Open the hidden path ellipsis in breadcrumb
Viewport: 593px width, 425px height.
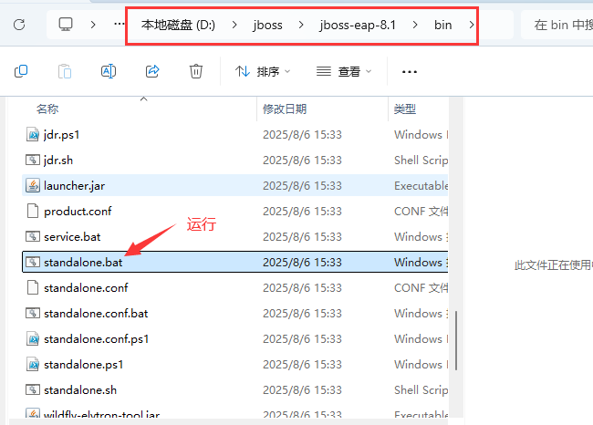[120, 25]
